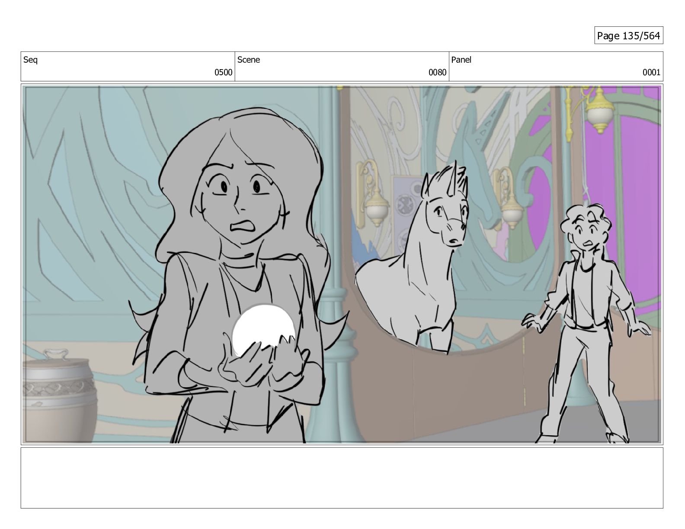Click the Panel label
This screenshot has height=529, width=685.
[461, 60]
